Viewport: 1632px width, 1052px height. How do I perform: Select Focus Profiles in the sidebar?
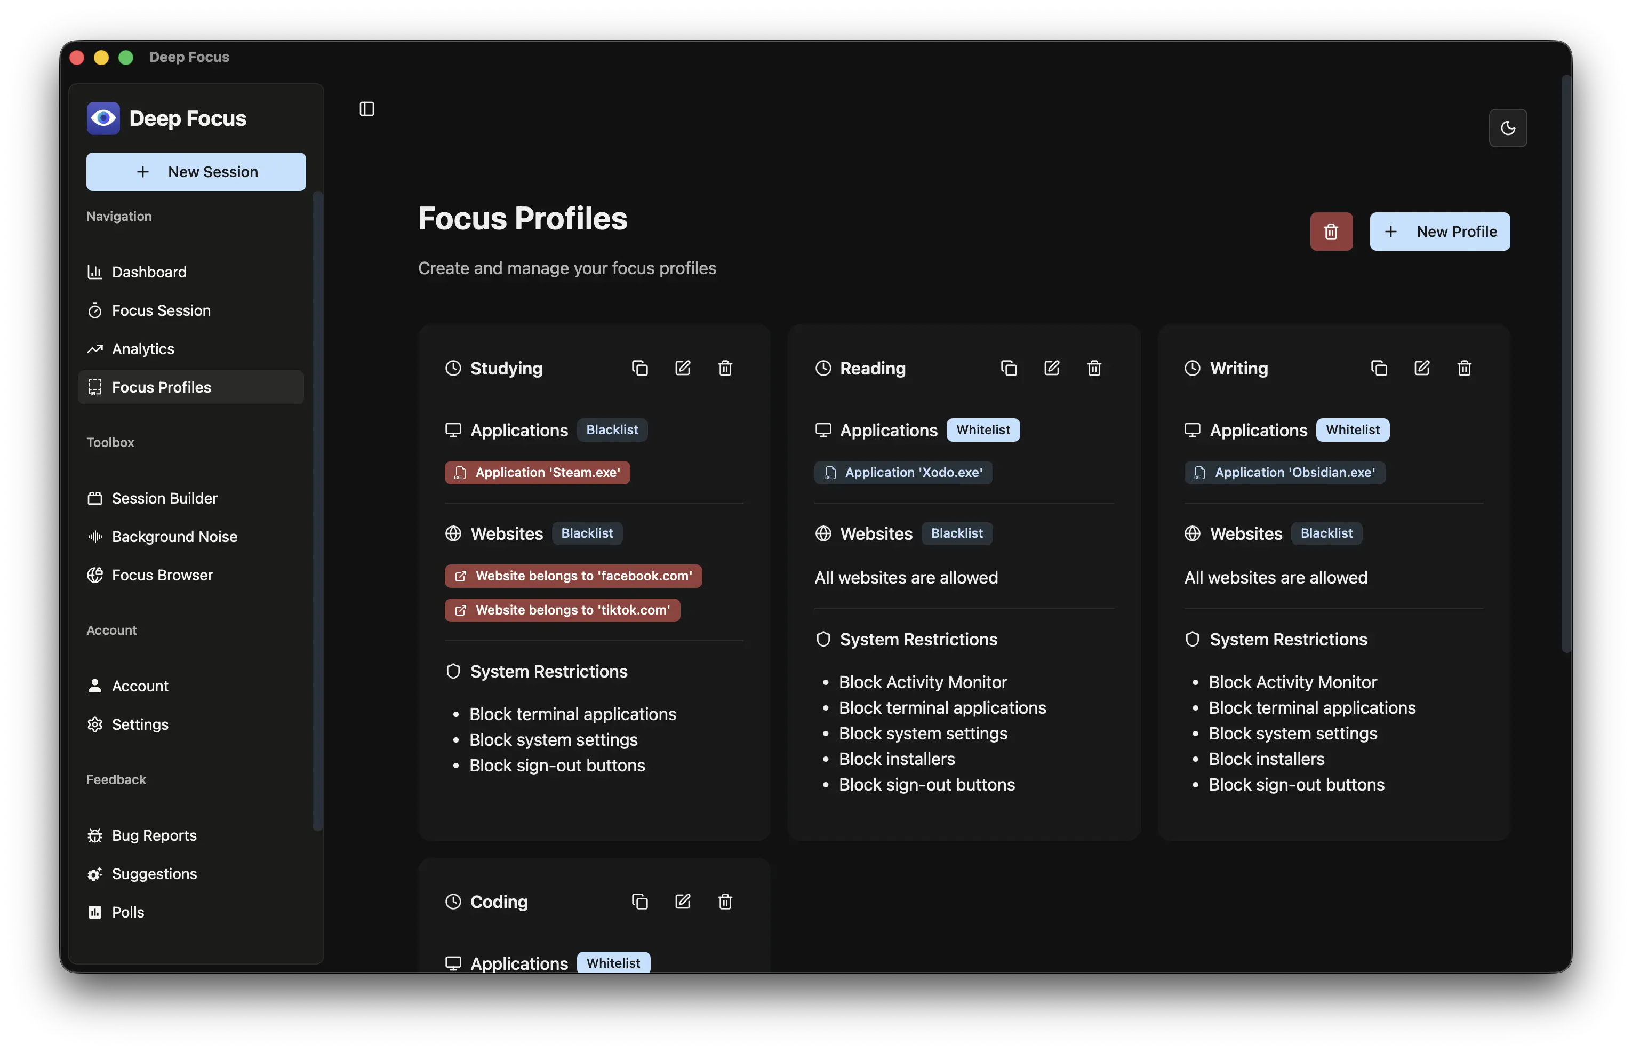click(190, 387)
